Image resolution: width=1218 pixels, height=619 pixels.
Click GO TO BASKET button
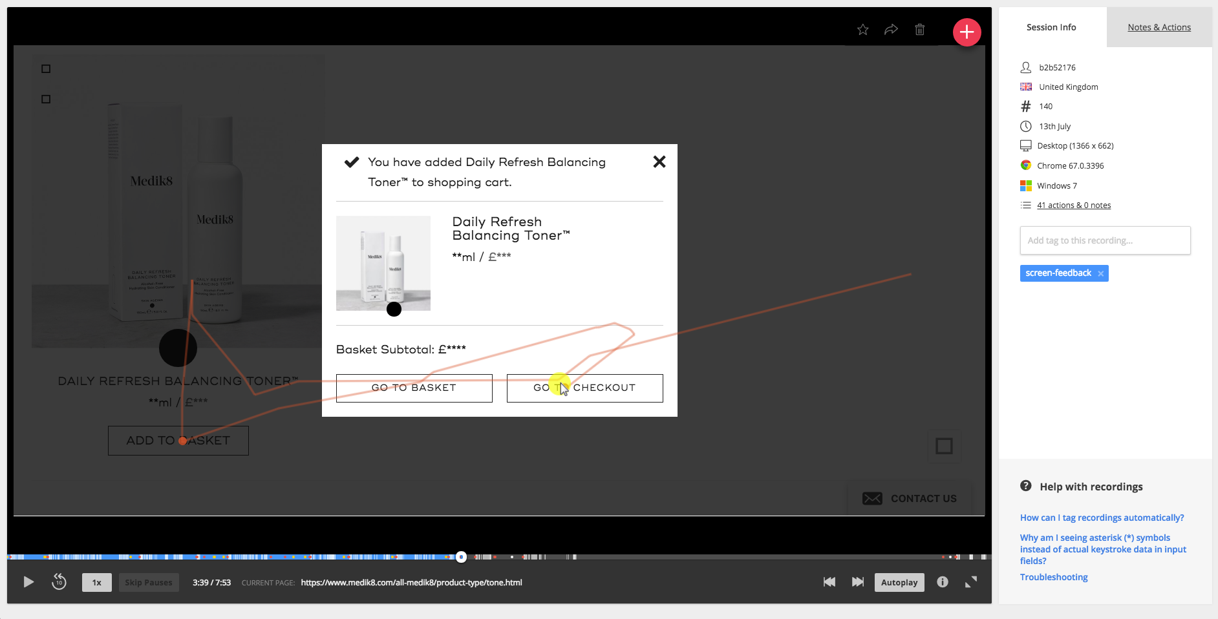[414, 388]
